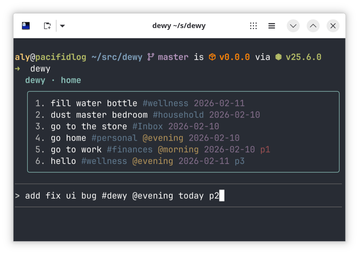Click the command input line with 'add fix ui bug'
The height and width of the screenshot is (255, 359).
178,196
